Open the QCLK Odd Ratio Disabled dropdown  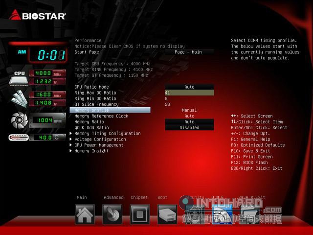[189, 127]
